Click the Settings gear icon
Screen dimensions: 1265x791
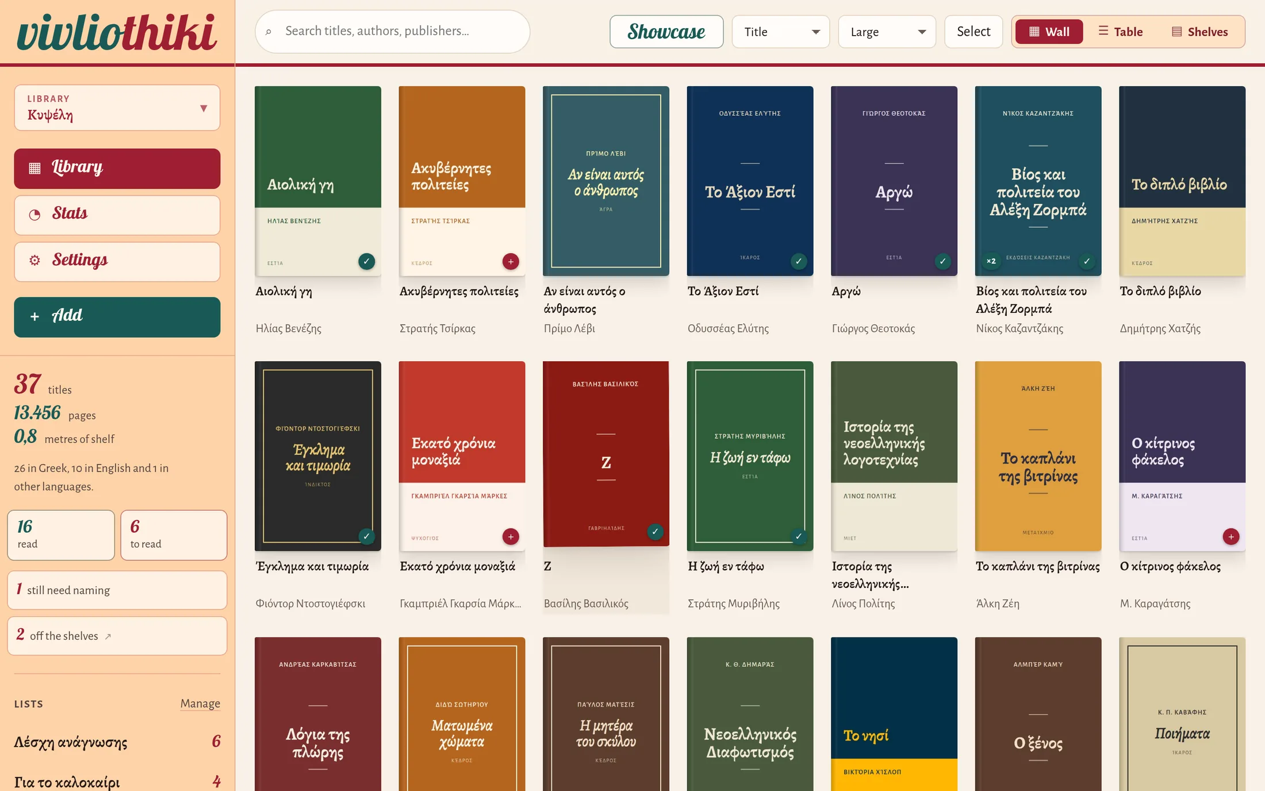pos(34,261)
